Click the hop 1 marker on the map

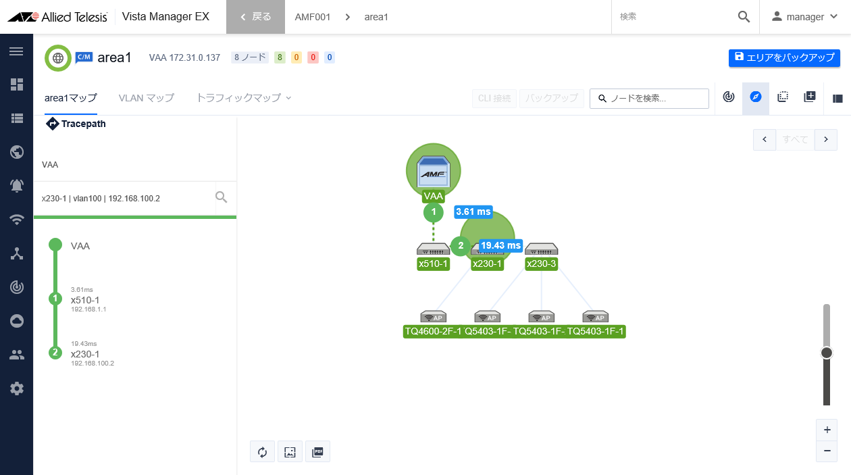(x=433, y=213)
